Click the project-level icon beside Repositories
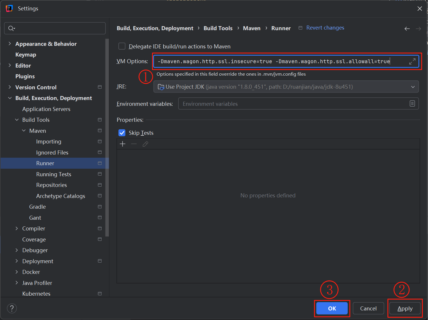 click(100, 185)
